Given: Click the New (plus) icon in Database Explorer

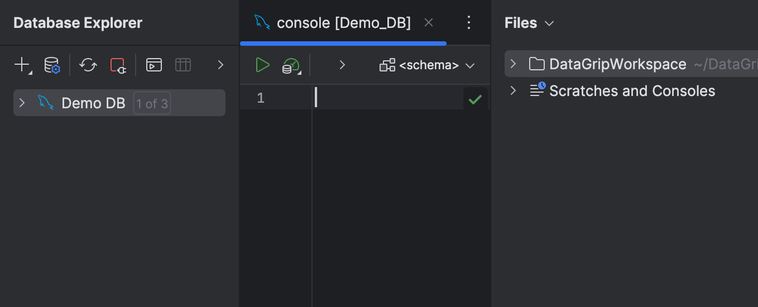Looking at the screenshot, I should click(22, 65).
